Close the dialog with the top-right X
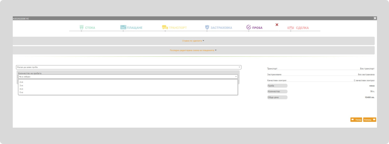 [x=375, y=18]
